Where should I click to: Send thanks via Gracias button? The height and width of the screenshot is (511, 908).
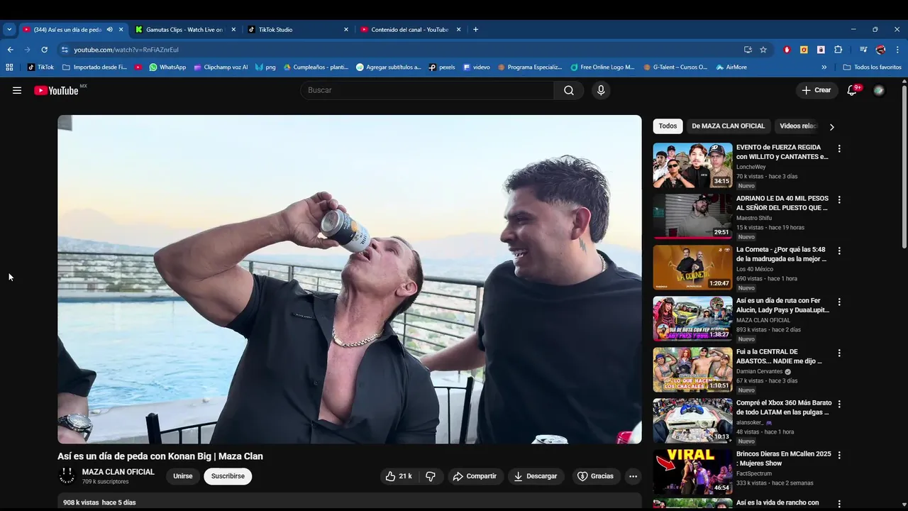[595, 476]
